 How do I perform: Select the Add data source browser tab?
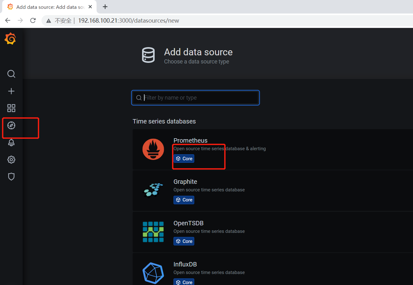pos(49,7)
